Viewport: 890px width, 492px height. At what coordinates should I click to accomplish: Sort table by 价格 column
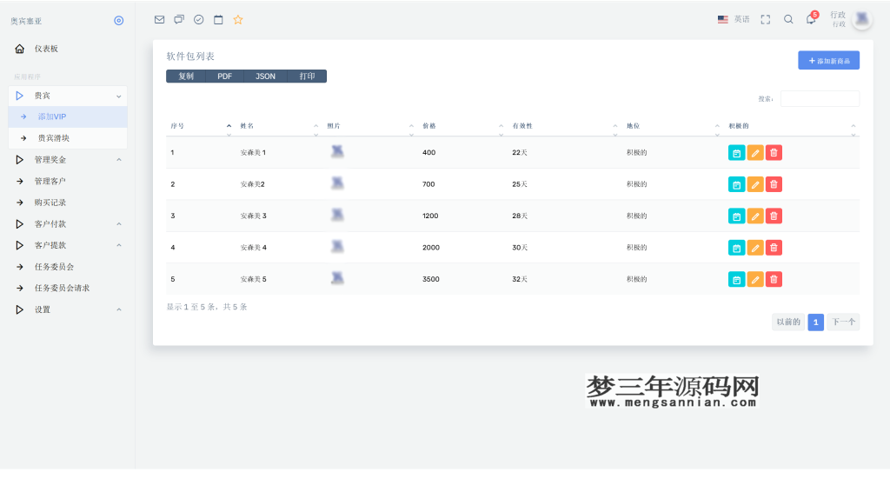(x=462, y=126)
